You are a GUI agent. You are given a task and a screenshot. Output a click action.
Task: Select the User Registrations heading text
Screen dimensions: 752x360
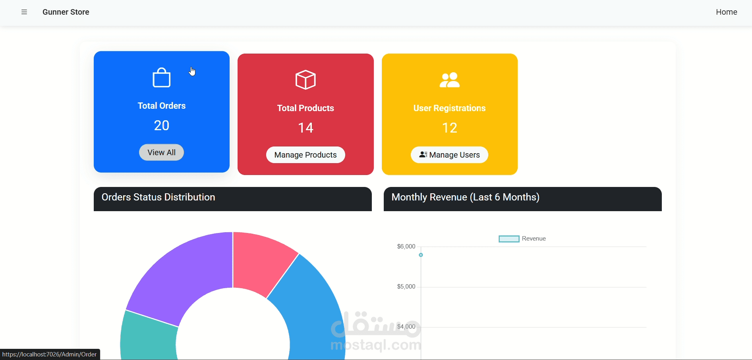pyautogui.click(x=450, y=108)
